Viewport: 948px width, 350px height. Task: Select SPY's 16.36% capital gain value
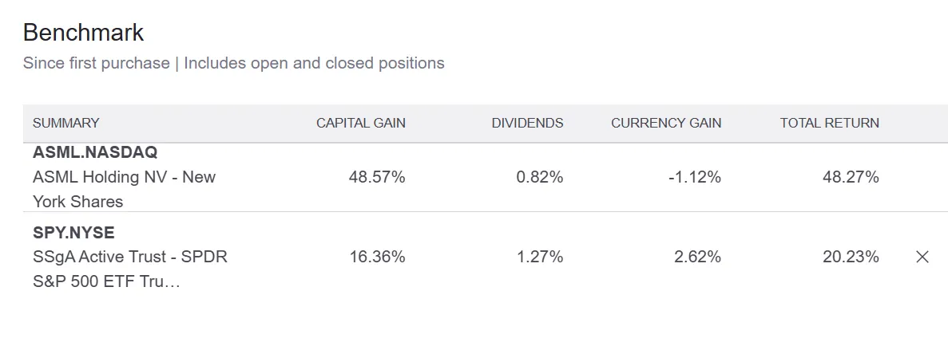[x=377, y=257]
